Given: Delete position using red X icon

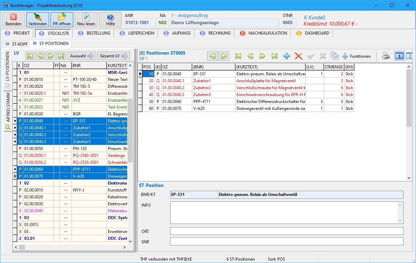Looking at the screenshot, I should [x=298, y=56].
